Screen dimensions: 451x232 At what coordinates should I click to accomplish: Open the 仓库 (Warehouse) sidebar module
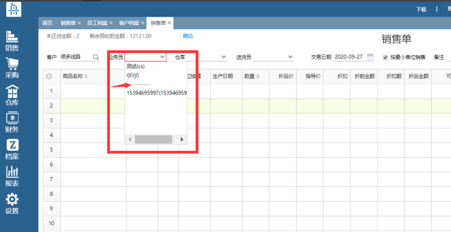12,95
